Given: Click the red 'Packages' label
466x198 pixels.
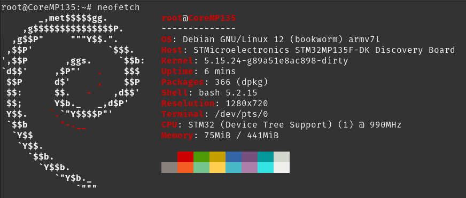Looking at the screenshot, I should (x=183, y=82).
